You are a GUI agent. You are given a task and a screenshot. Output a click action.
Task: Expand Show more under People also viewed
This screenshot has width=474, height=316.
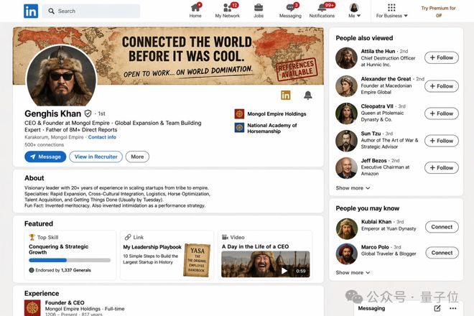[353, 188]
